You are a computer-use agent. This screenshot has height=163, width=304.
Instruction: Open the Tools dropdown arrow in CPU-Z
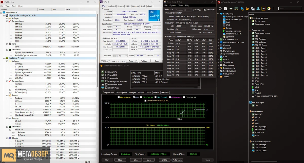tap(137, 61)
